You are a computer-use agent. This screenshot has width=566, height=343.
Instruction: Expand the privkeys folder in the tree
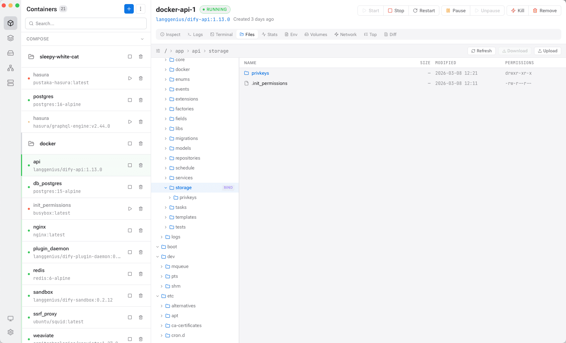point(170,198)
